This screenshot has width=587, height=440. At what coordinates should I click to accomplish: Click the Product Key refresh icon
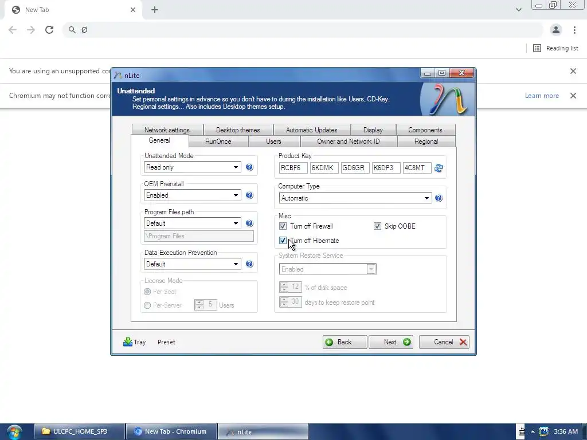(439, 168)
